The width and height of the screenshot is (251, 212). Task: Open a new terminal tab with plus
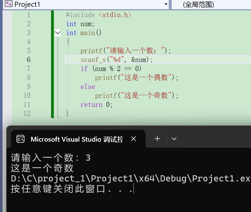click(x=157, y=139)
